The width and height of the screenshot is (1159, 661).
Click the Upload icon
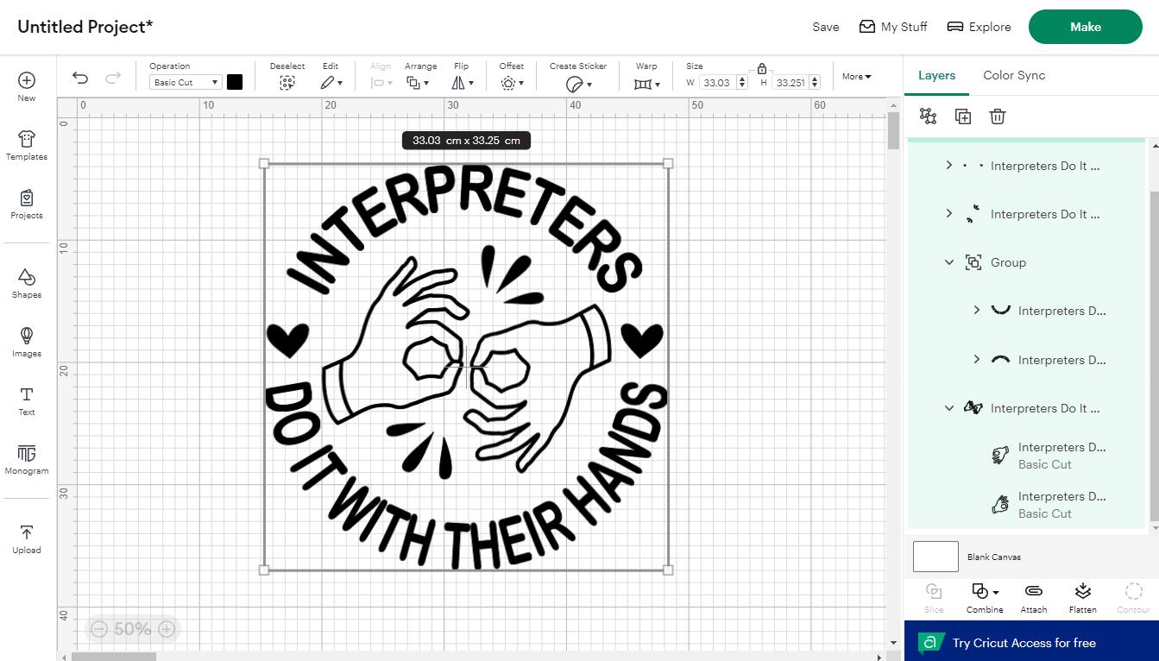27,532
